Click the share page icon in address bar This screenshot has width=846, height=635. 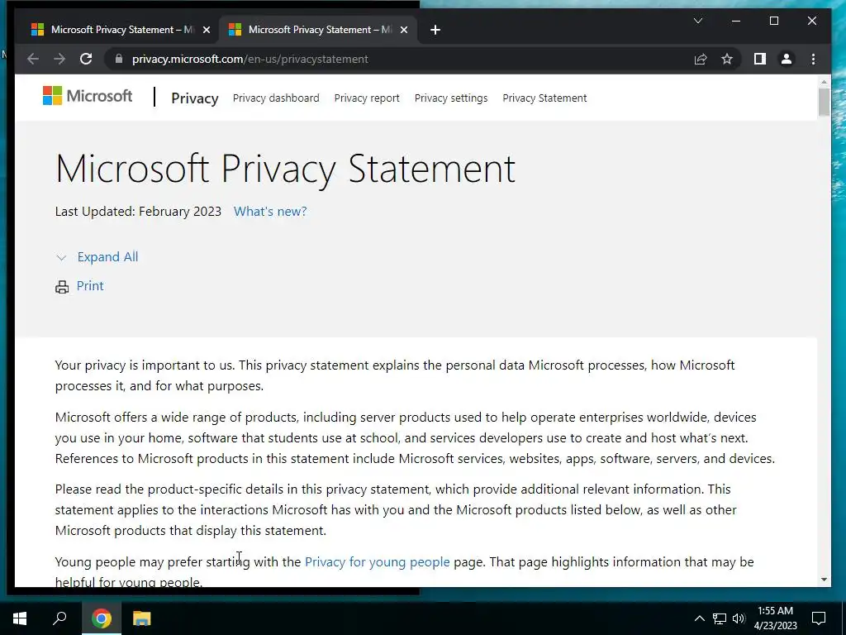[x=701, y=59]
